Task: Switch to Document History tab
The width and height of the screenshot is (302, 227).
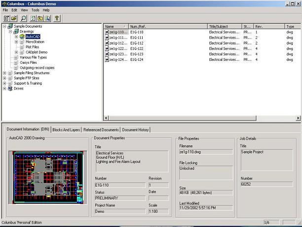Action: coord(135,130)
